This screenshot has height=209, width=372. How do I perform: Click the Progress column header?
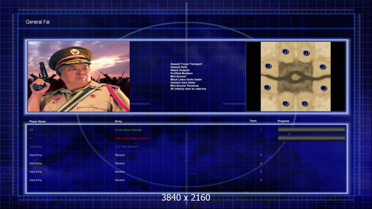click(x=283, y=121)
